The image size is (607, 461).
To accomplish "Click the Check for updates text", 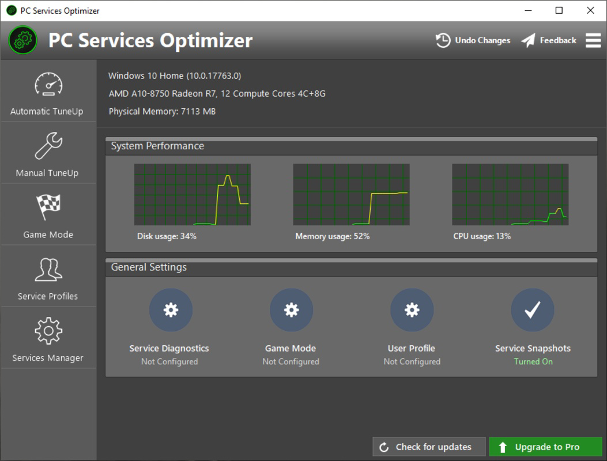I will pos(433,447).
